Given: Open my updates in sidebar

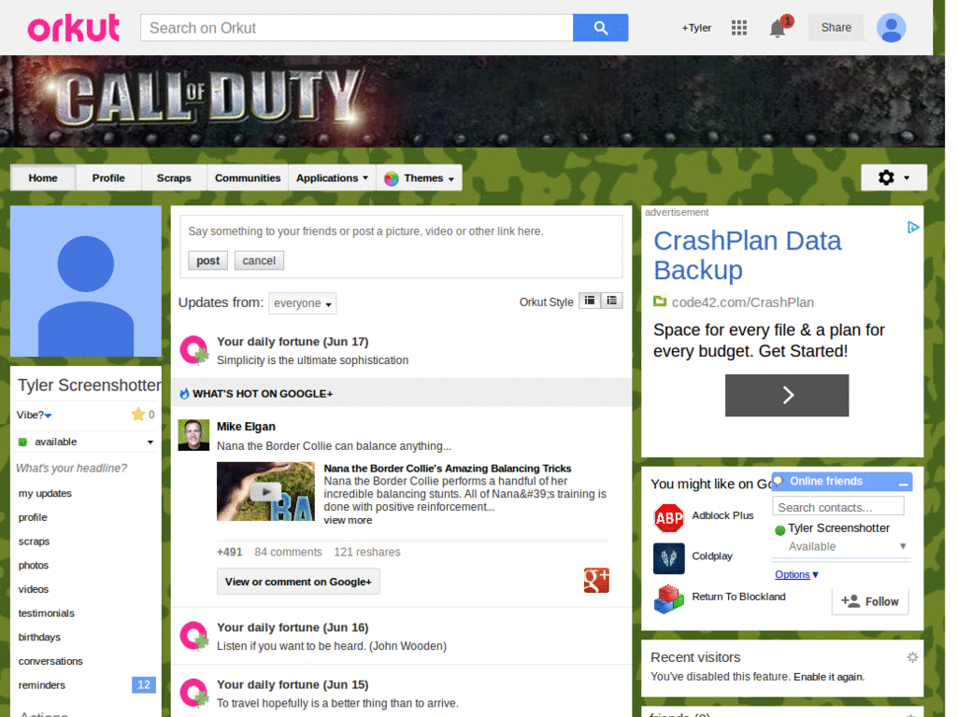Looking at the screenshot, I should pyautogui.click(x=45, y=493).
